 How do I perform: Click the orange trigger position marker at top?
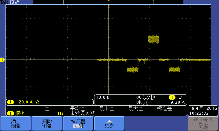tap(108, 5)
